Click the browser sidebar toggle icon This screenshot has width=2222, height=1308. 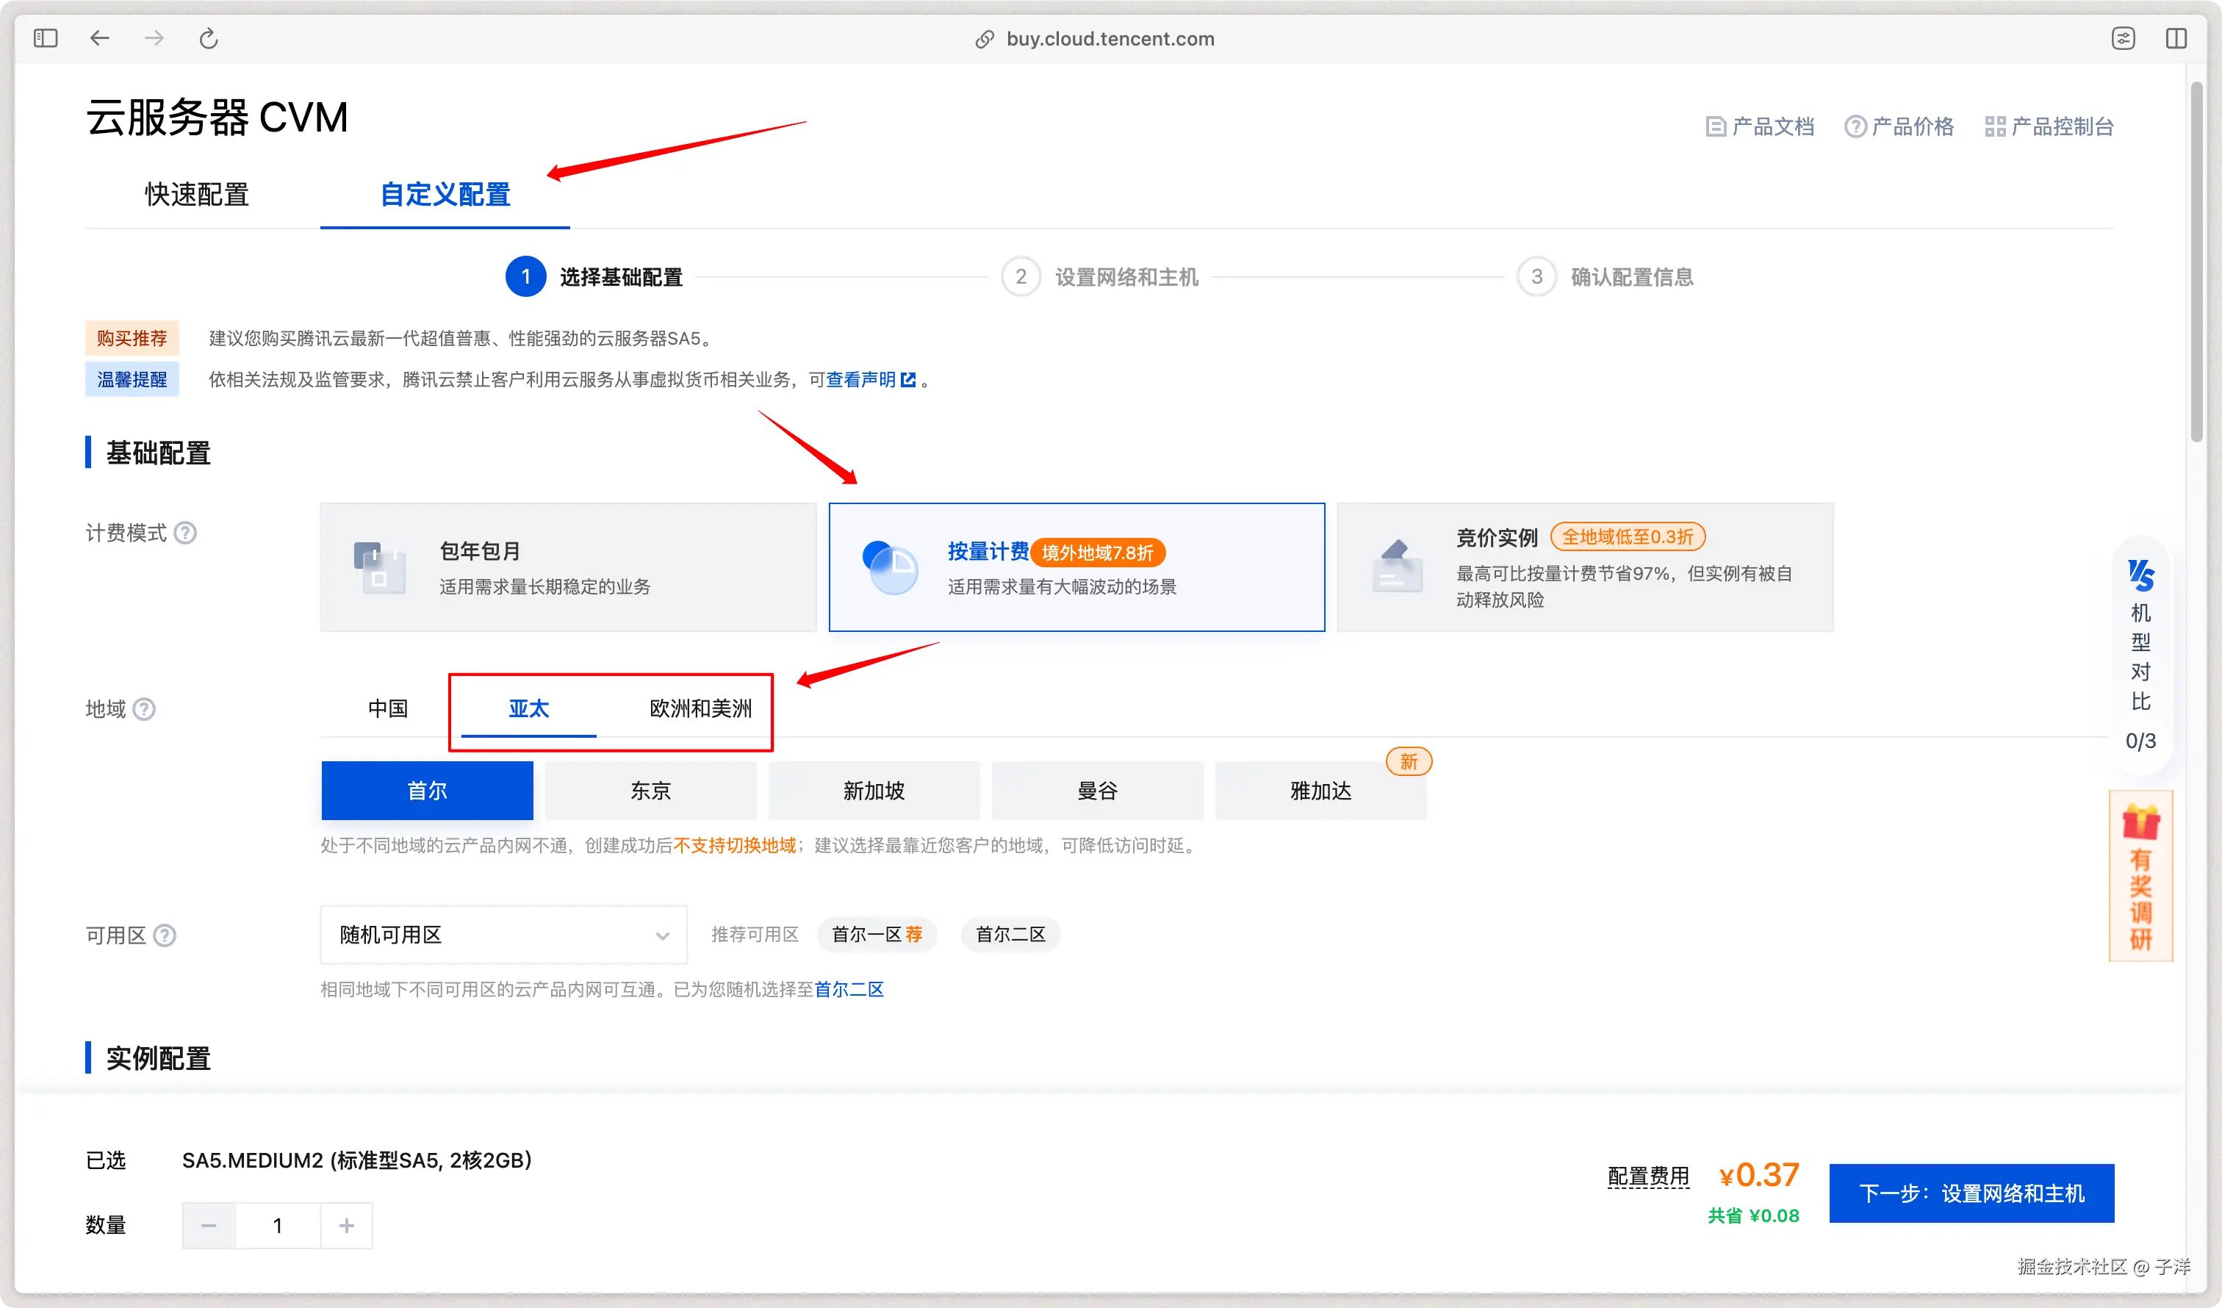click(46, 38)
